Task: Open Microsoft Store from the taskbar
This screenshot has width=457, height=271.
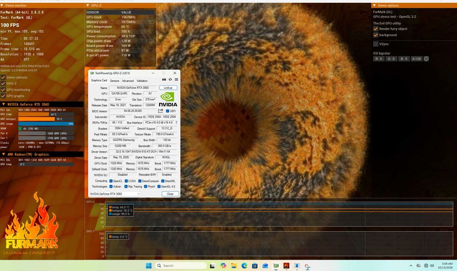Action: point(255,266)
